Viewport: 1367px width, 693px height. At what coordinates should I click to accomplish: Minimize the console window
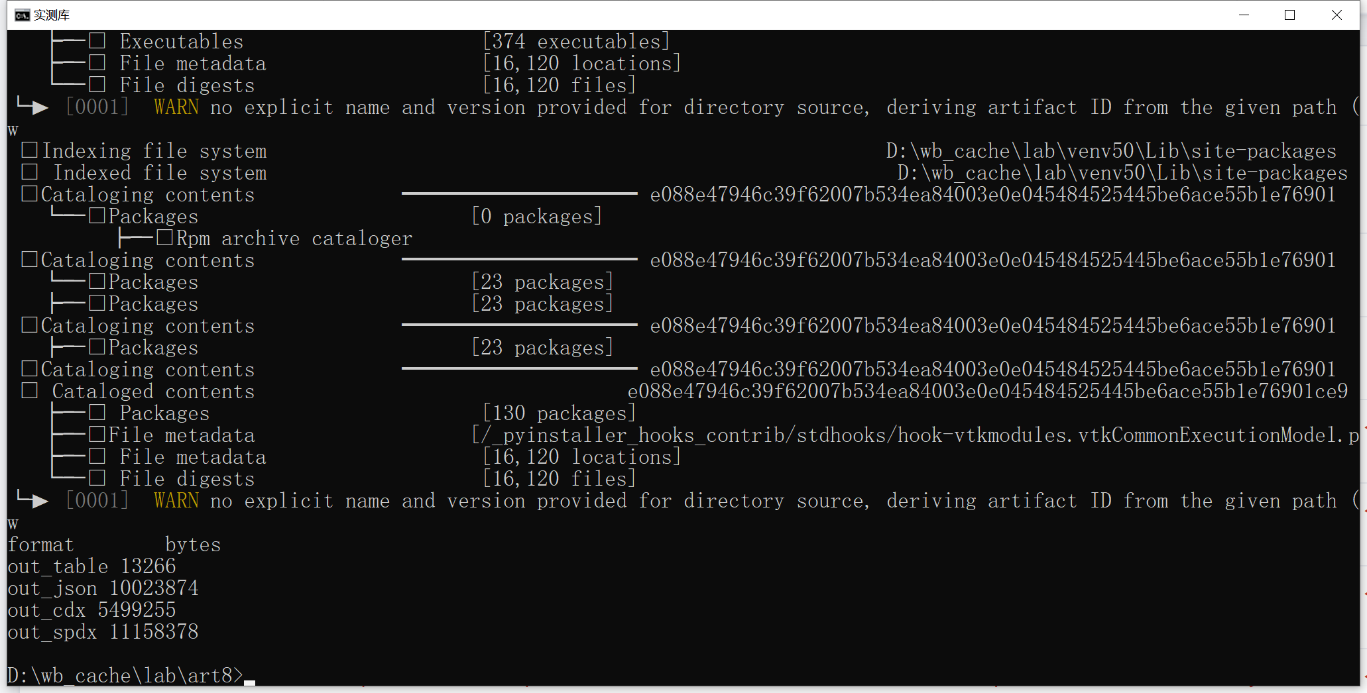point(1244,15)
